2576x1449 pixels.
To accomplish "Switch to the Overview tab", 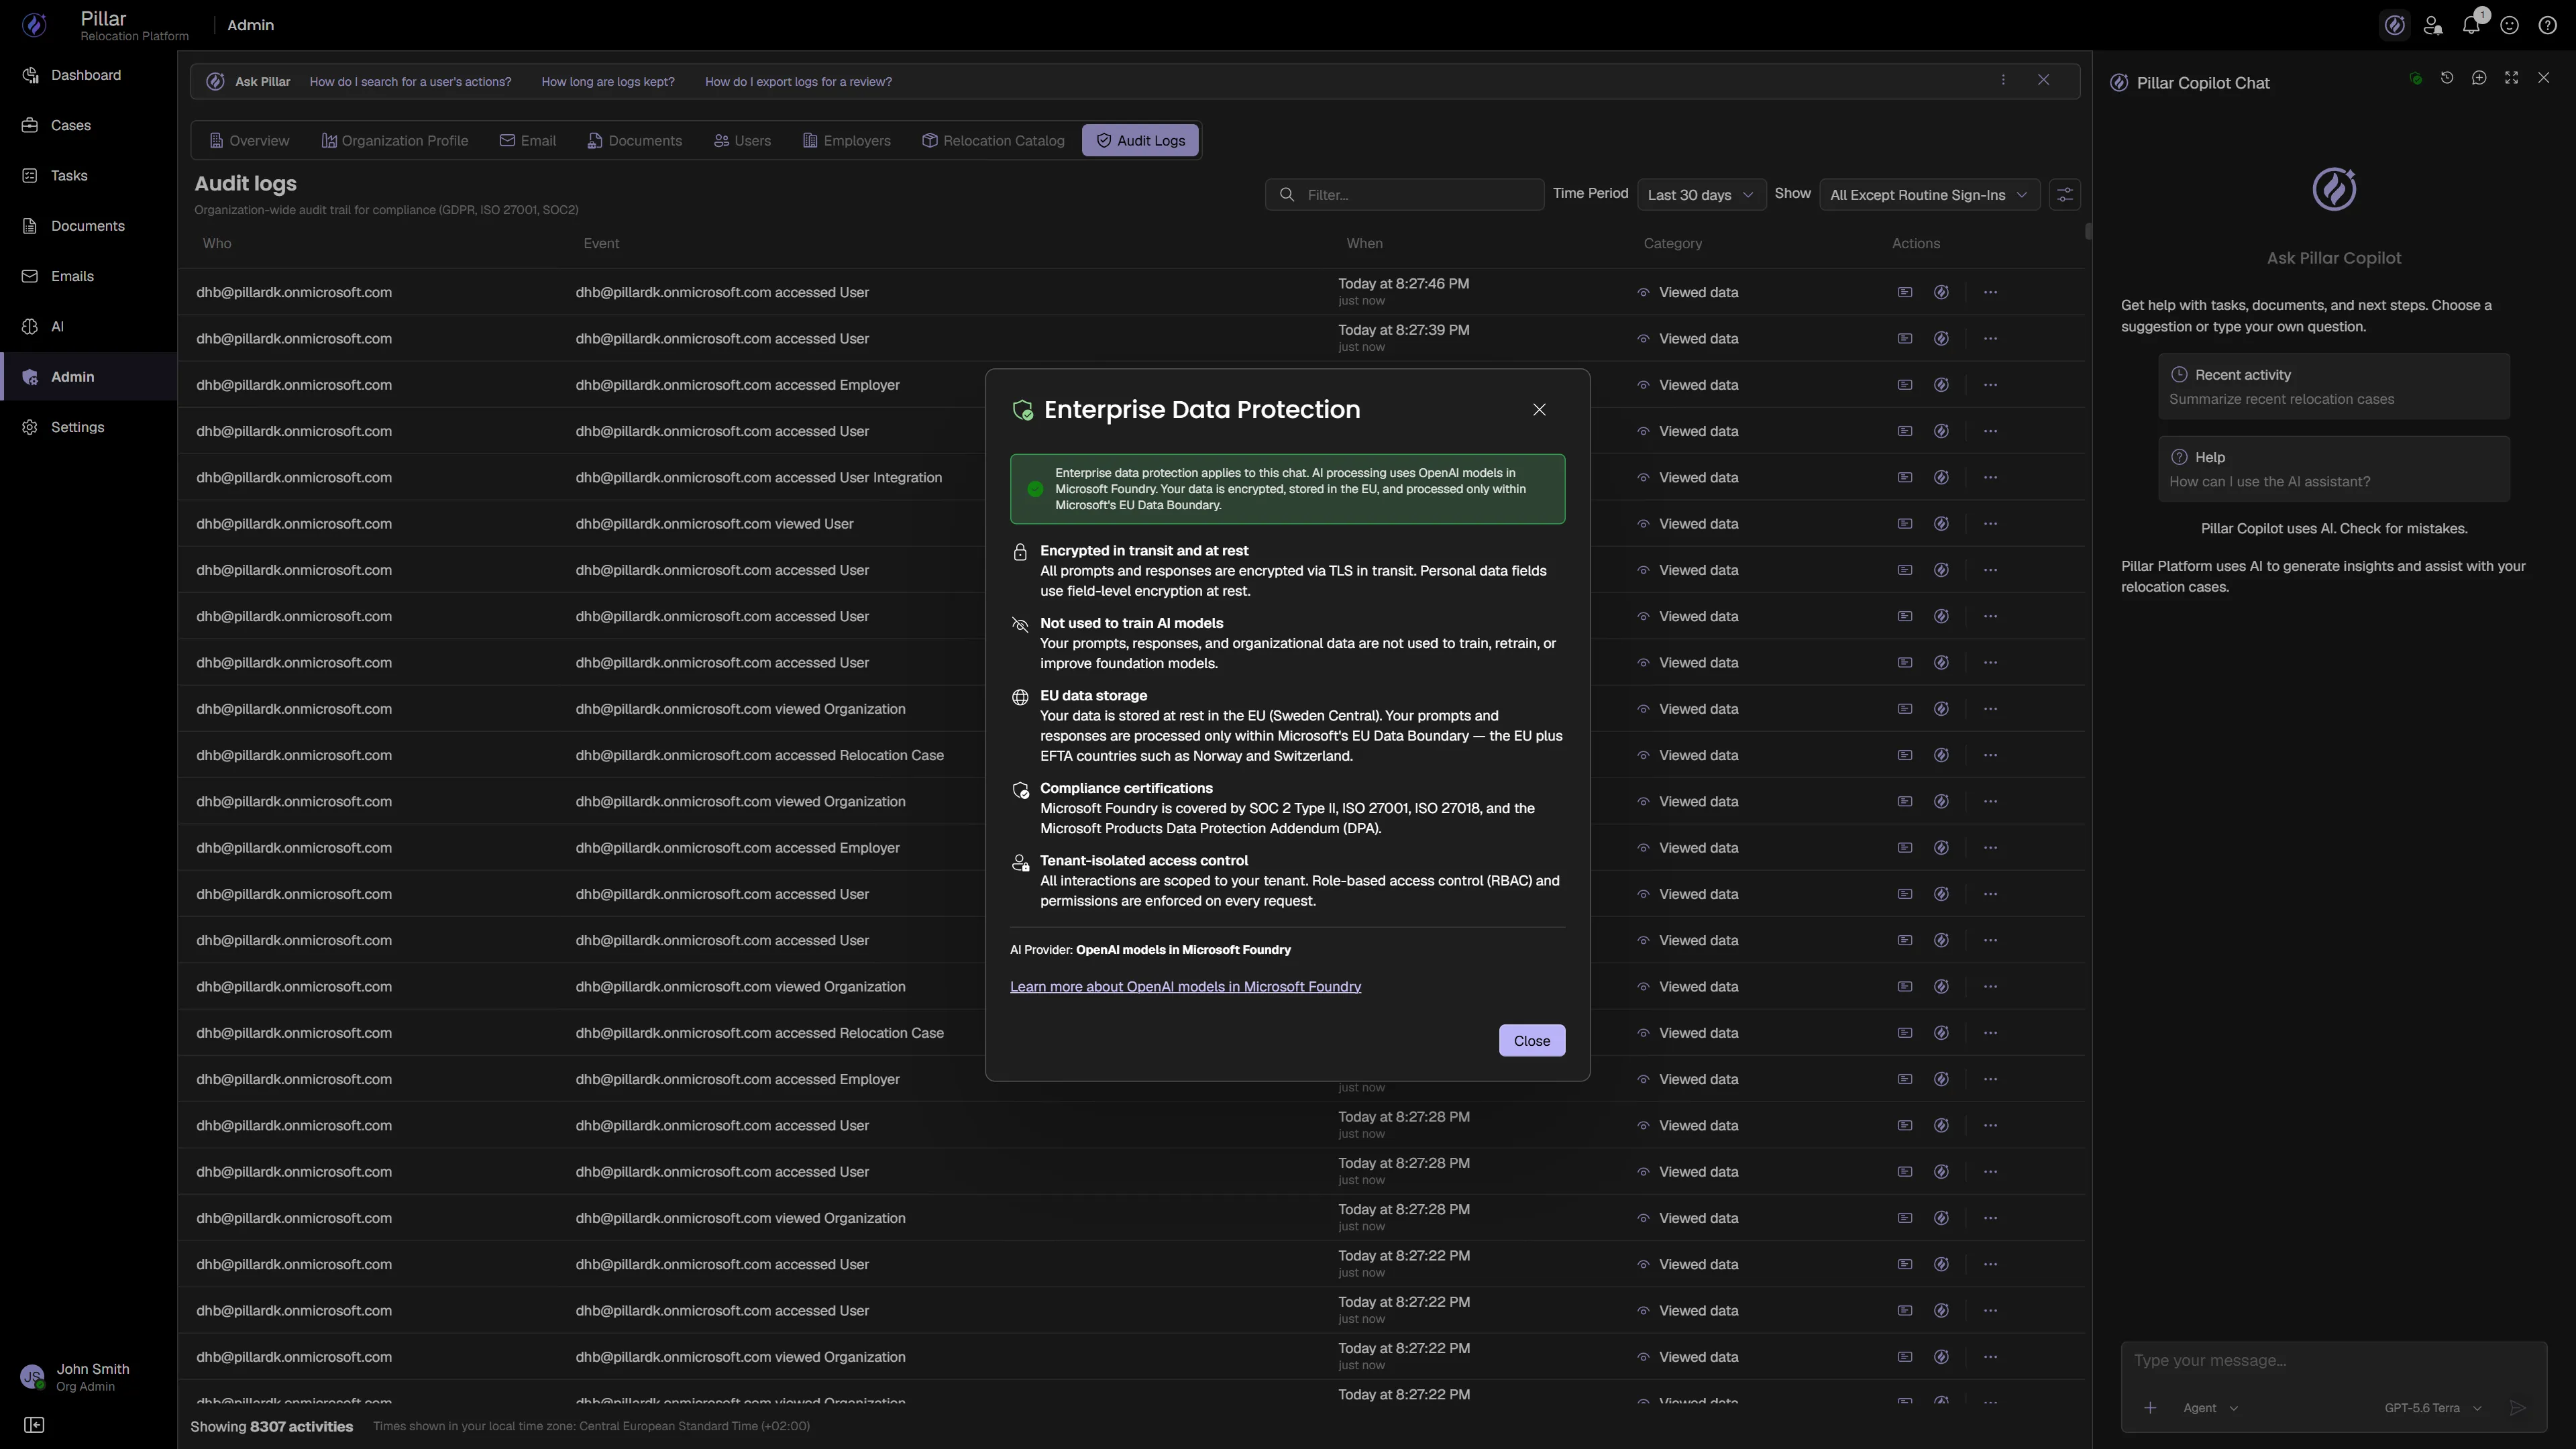I will [x=249, y=140].
